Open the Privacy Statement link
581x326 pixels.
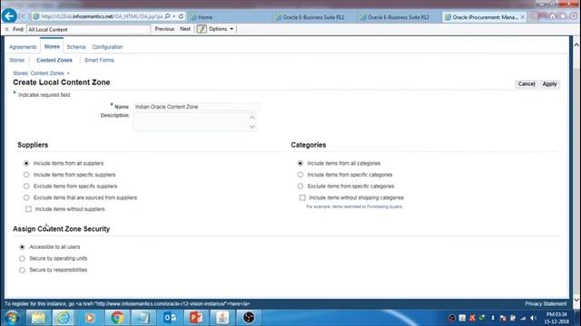point(546,303)
